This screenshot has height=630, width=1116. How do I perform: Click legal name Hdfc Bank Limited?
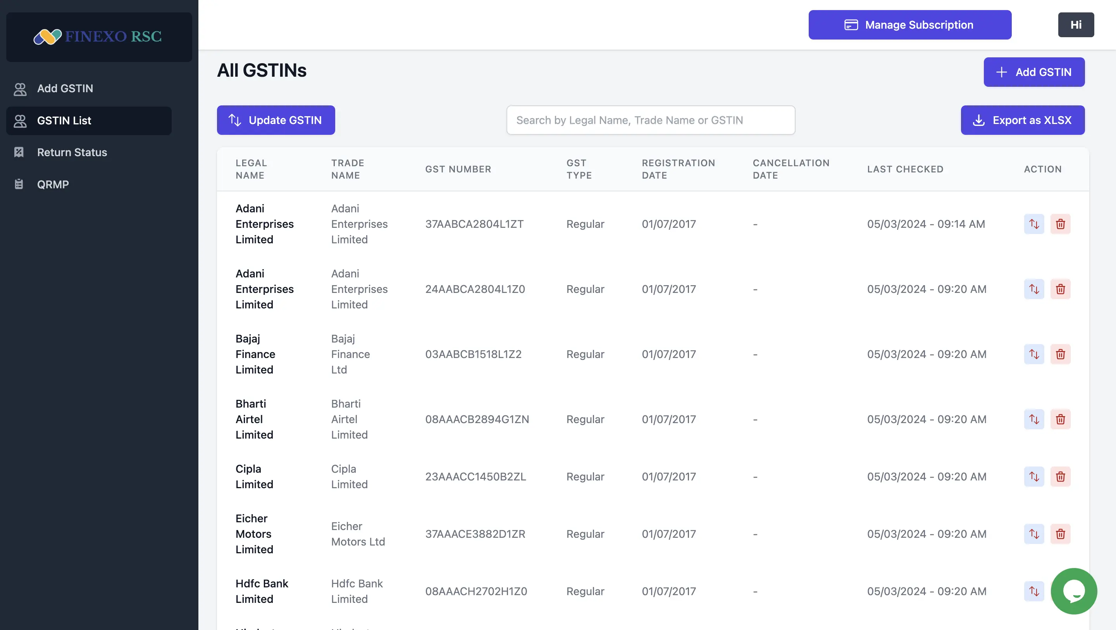pyautogui.click(x=262, y=591)
